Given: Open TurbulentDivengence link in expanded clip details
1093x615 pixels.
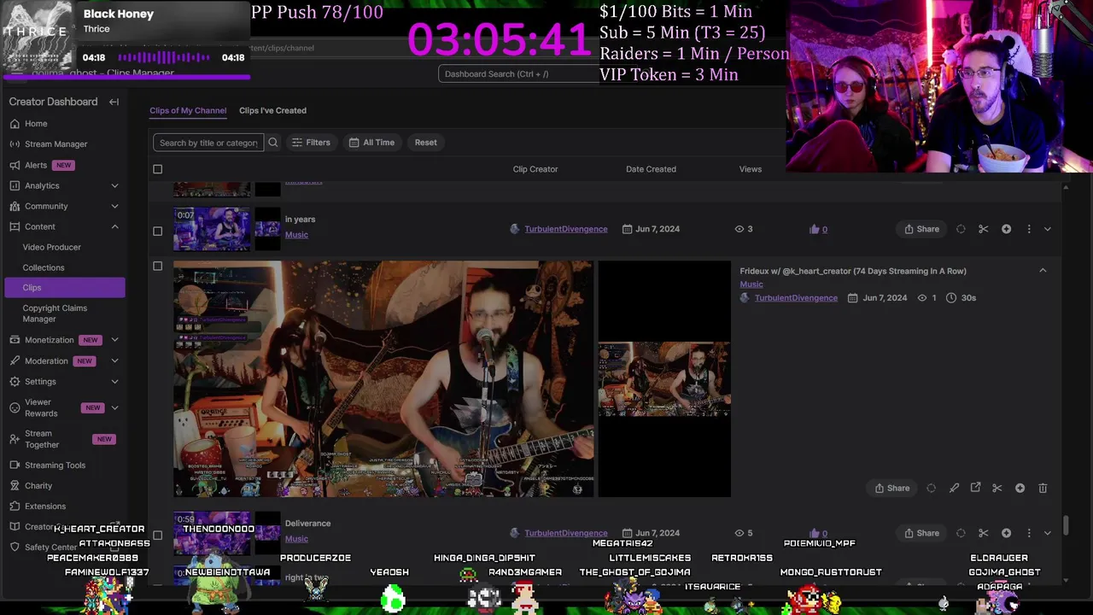Looking at the screenshot, I should pos(796,298).
